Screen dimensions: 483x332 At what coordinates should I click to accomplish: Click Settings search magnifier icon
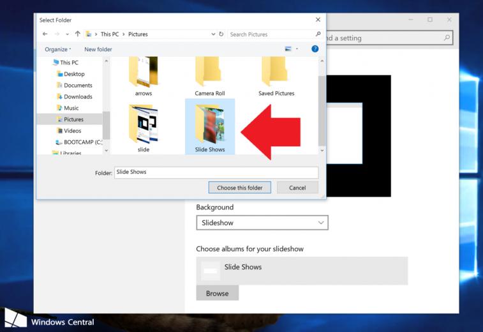tap(447, 38)
